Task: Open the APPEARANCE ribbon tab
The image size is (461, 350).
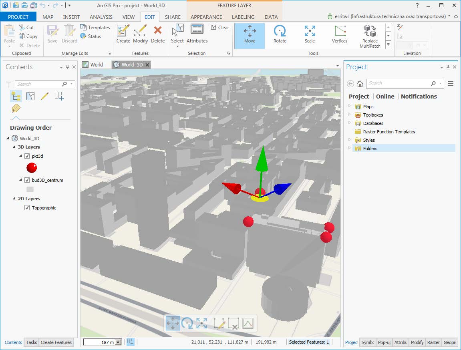Action: coord(206,17)
